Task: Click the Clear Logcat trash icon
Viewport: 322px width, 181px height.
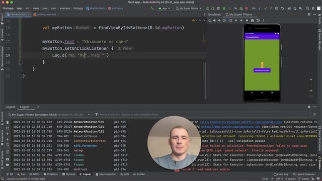Action: 8,122
